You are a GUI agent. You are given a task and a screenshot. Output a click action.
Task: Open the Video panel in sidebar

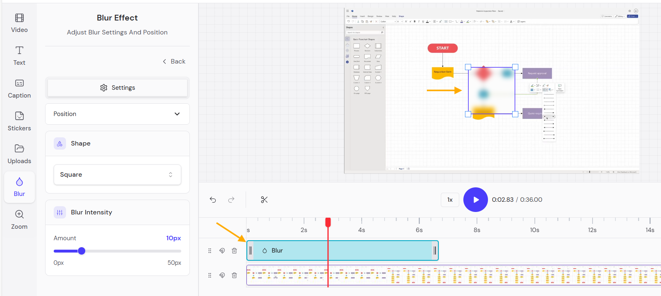[19, 23]
